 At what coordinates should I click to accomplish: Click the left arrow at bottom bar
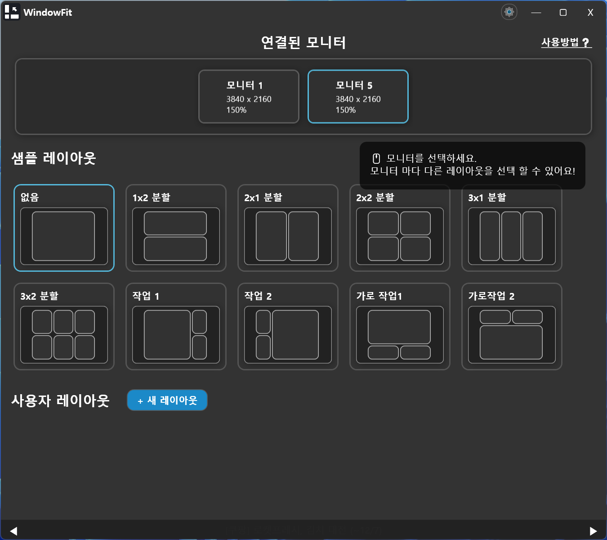13,531
